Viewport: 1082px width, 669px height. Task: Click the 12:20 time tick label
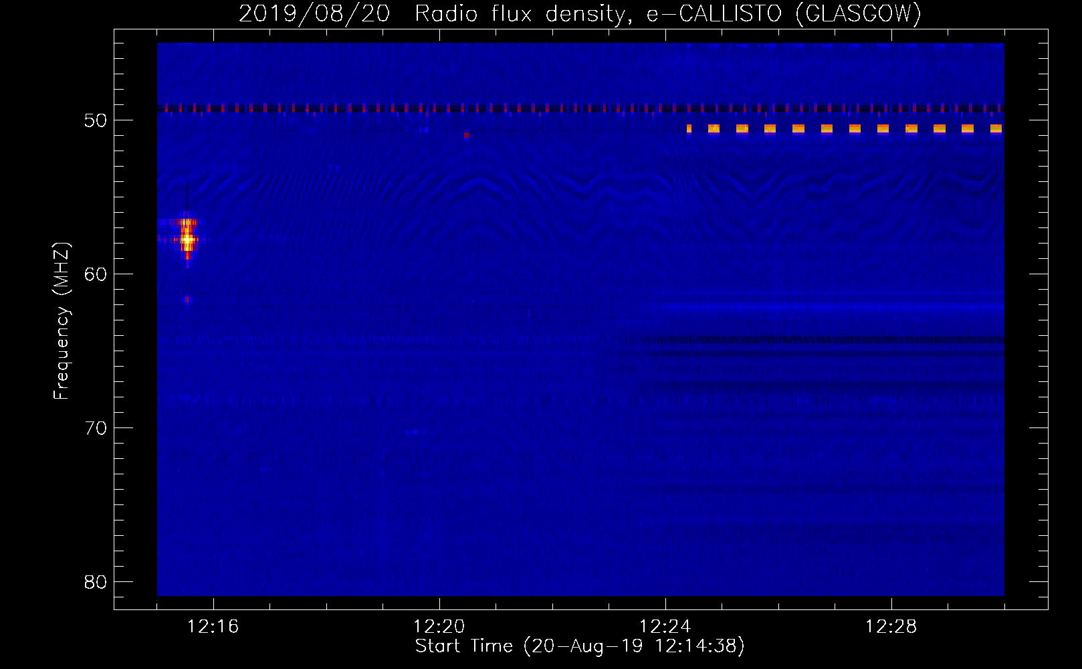point(439,627)
